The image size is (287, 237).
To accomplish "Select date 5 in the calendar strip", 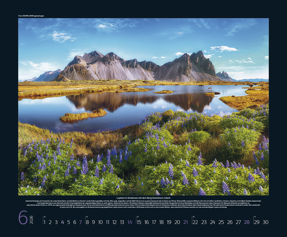I will tap(68, 222).
